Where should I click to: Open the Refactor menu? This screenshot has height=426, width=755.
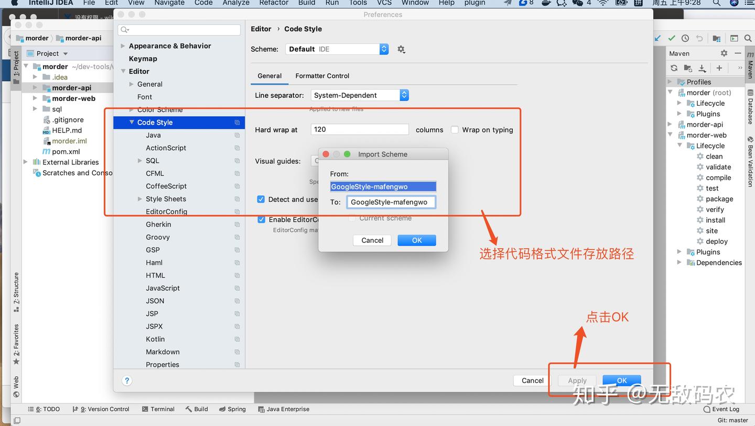pos(274,3)
